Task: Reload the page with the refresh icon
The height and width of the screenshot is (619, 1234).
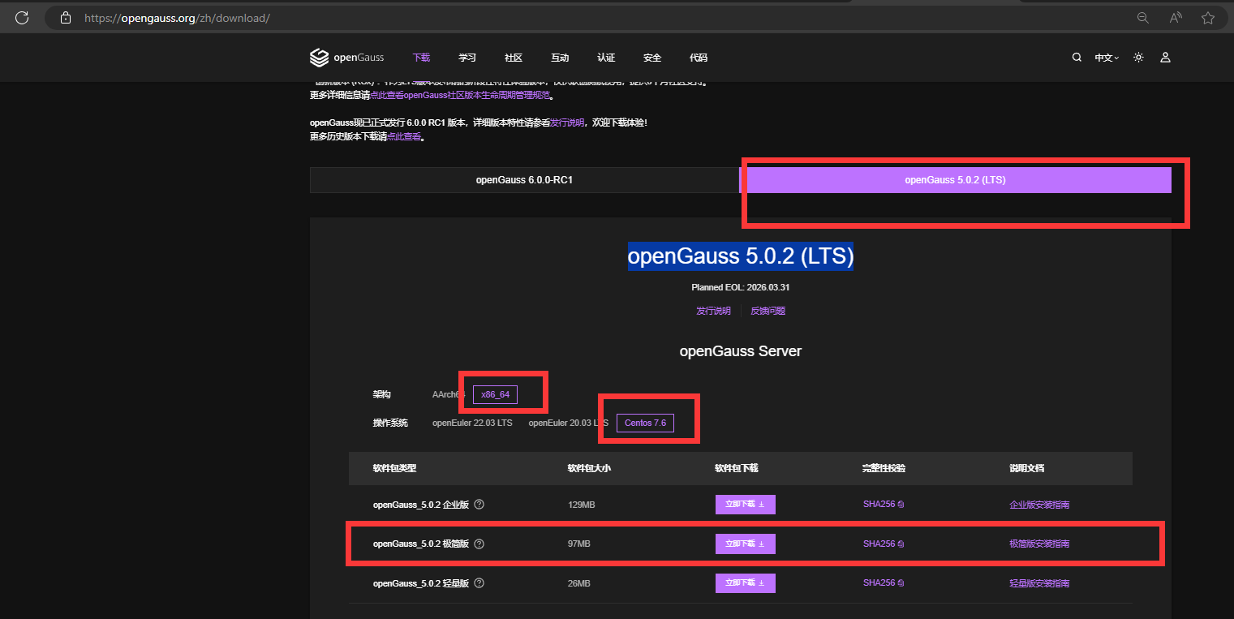Action: (x=23, y=17)
